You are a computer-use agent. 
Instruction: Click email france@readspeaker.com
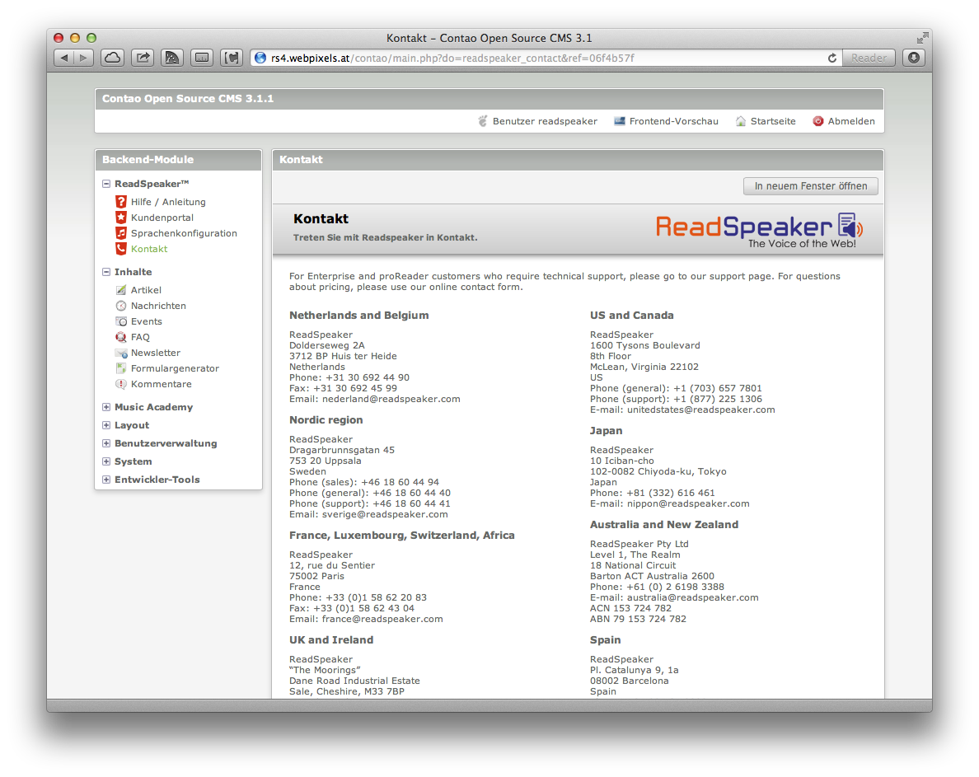point(382,619)
